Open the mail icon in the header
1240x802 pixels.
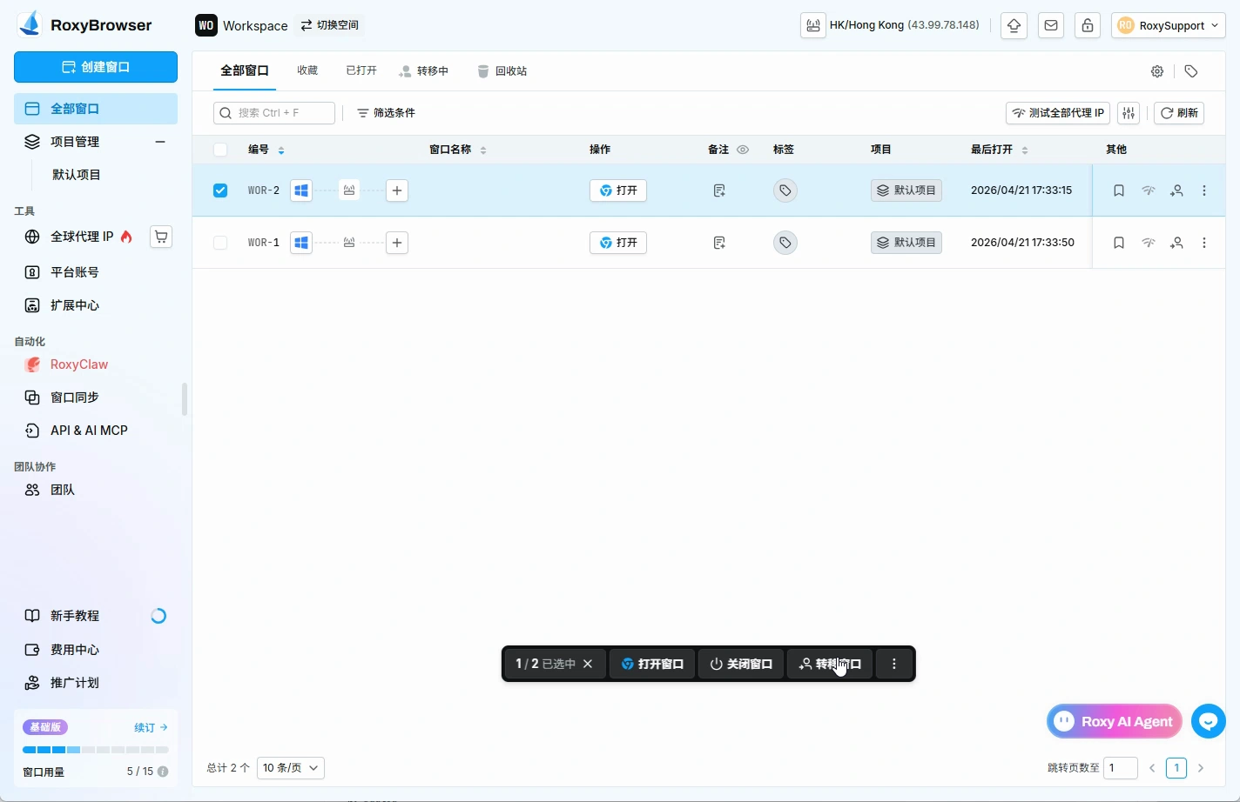1051,25
